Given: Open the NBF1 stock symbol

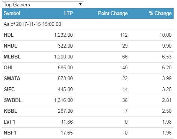Looking at the screenshot, I should click(x=10, y=133).
